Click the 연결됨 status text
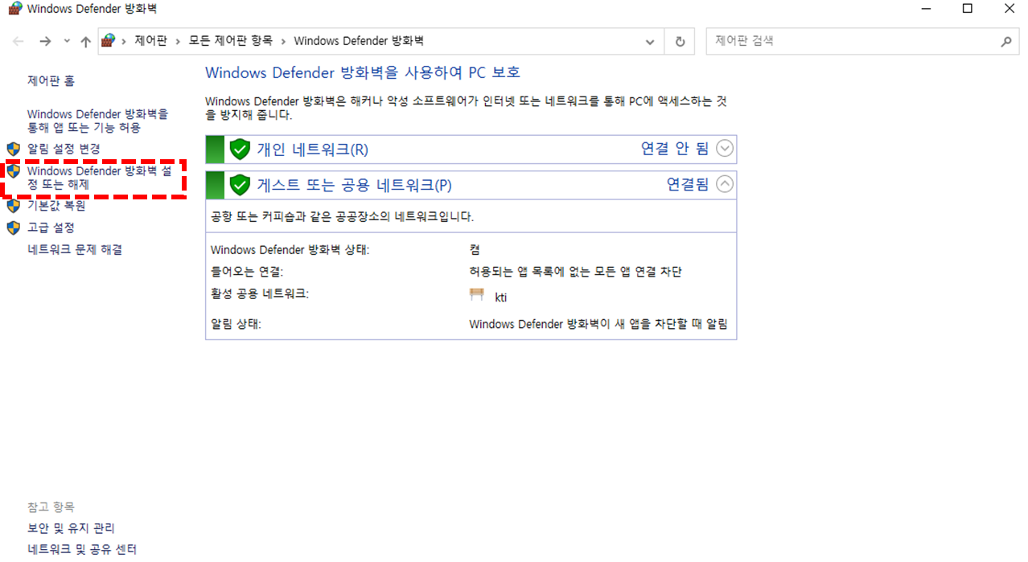The width and height of the screenshot is (1028, 562). click(x=688, y=184)
